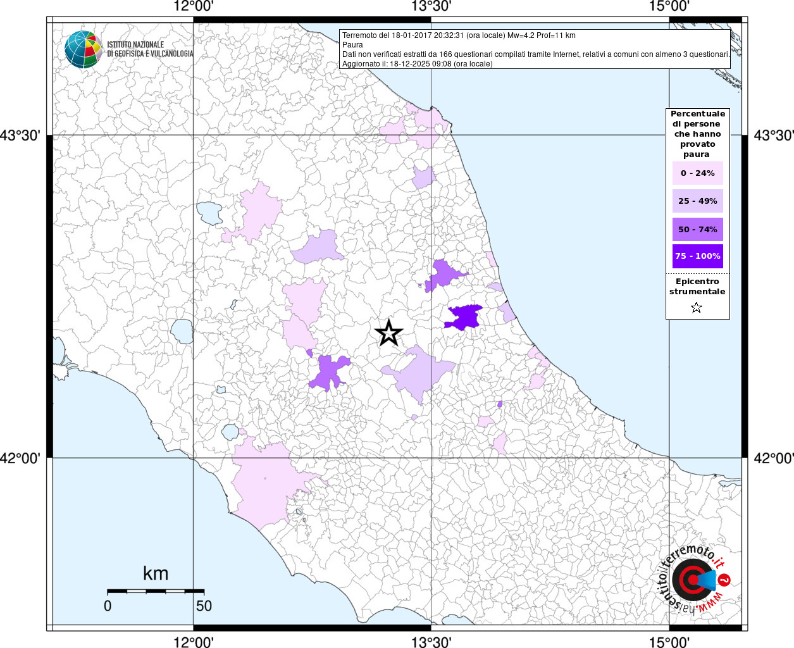Click the "50" label on scale bar

pyautogui.click(x=204, y=606)
